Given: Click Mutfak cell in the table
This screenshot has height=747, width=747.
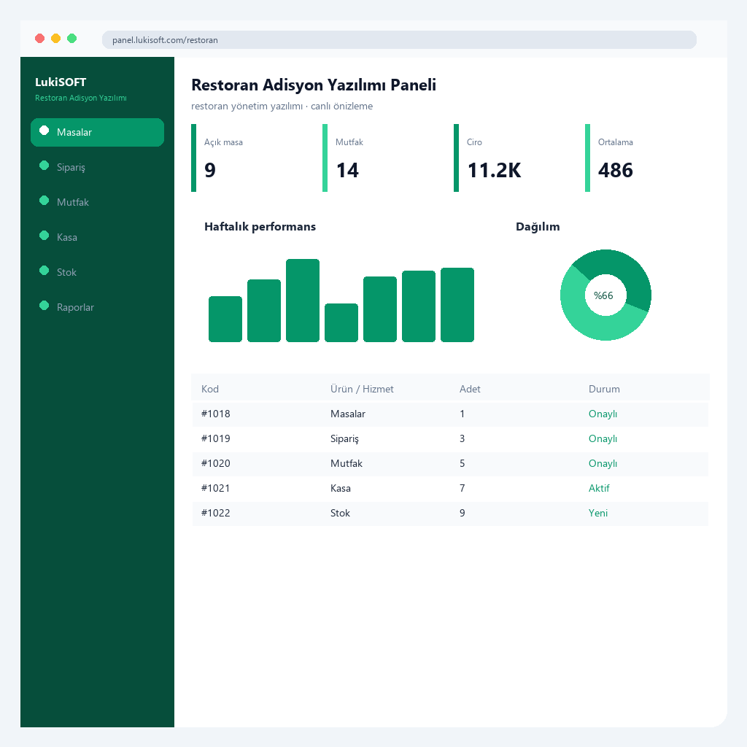Looking at the screenshot, I should (347, 463).
